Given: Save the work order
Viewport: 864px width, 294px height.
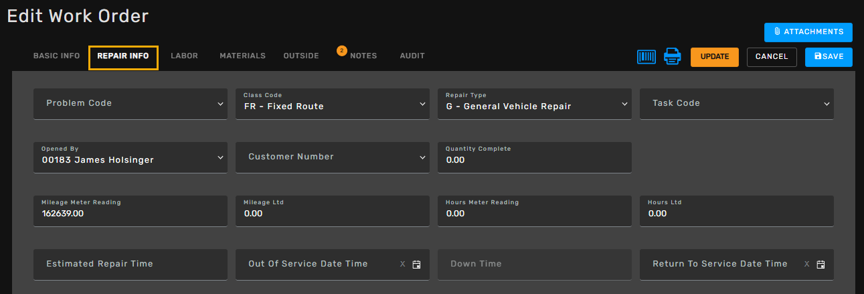Looking at the screenshot, I should coord(829,57).
